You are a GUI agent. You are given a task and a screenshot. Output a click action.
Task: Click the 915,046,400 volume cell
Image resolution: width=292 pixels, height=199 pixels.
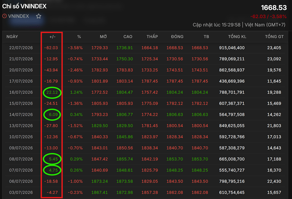click(232, 48)
